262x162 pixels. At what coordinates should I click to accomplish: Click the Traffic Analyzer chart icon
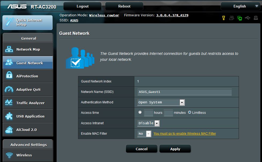click(x=9, y=102)
